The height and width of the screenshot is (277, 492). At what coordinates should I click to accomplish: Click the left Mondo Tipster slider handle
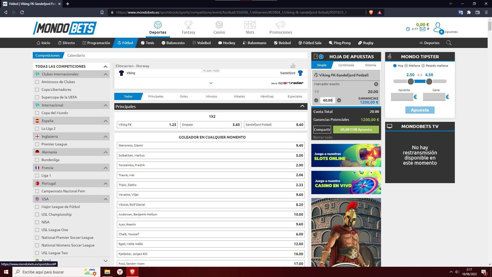pos(411,82)
